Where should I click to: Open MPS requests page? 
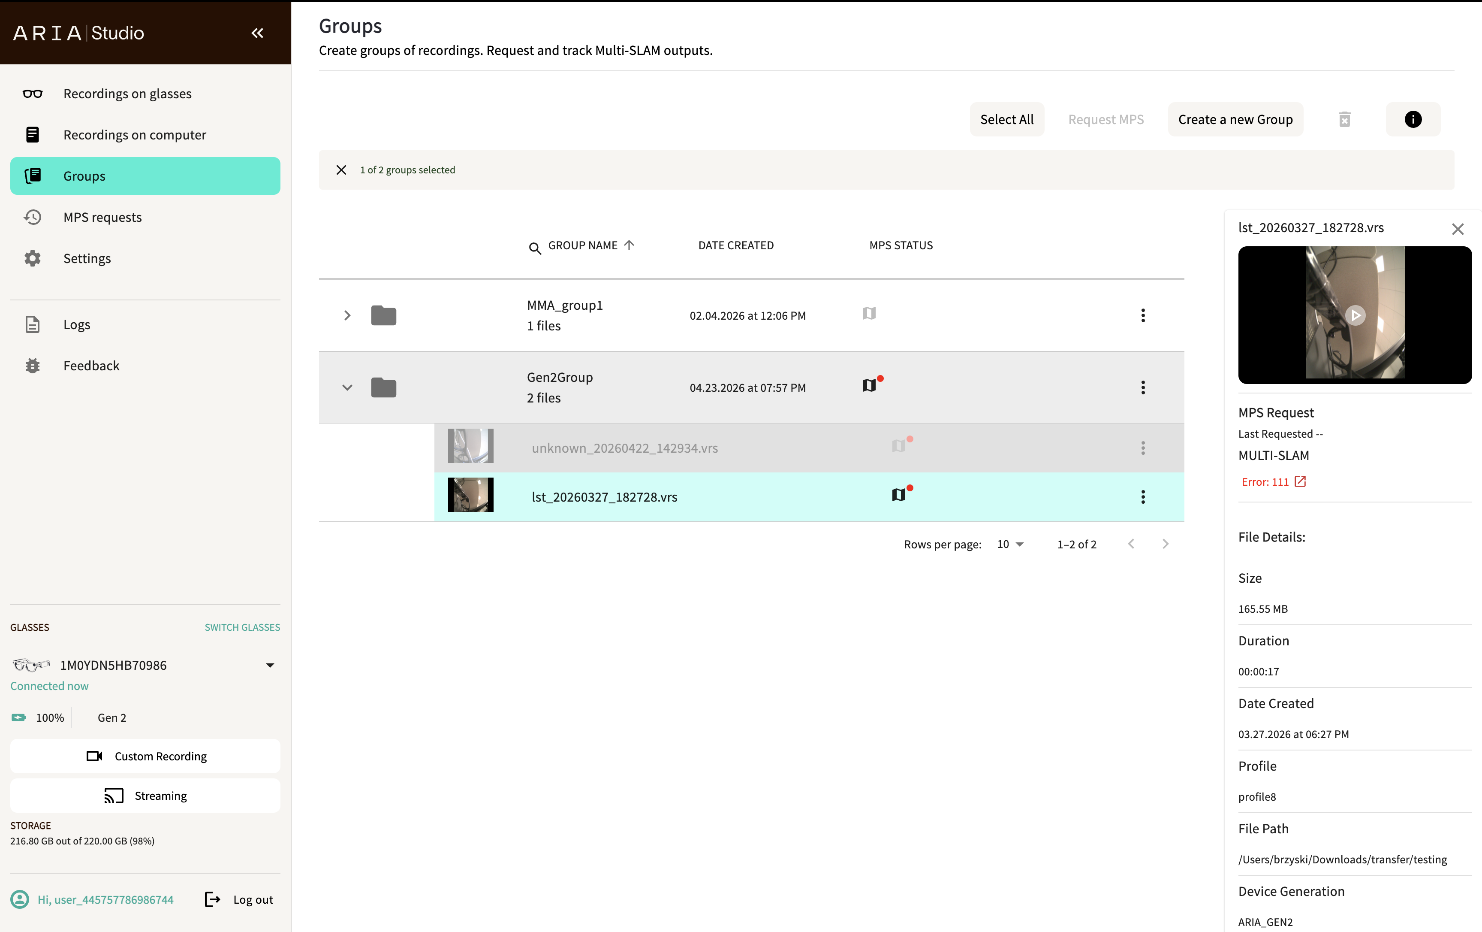[x=145, y=218]
